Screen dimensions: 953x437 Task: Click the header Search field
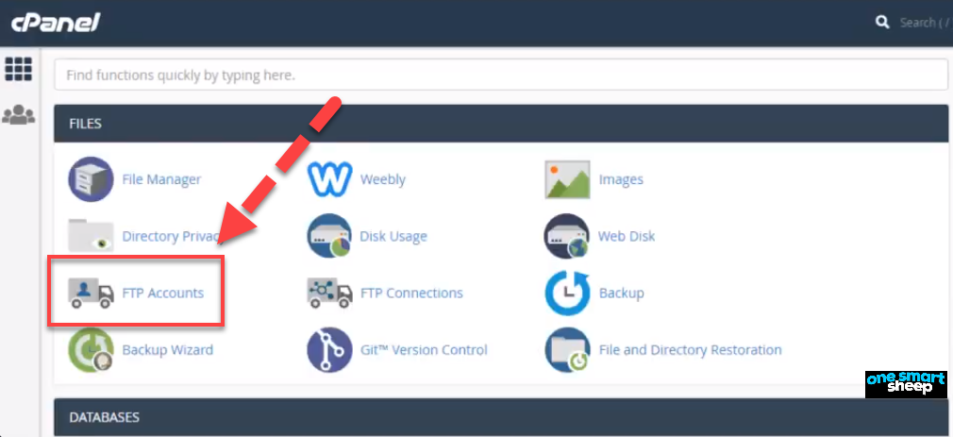(x=925, y=23)
